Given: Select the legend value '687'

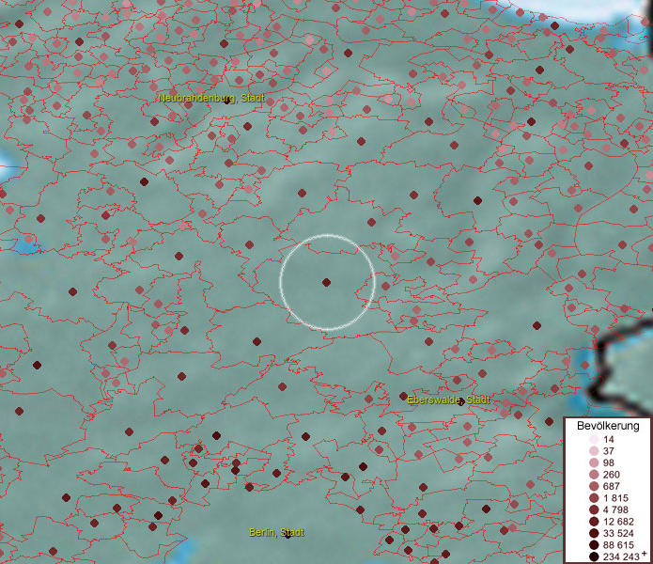Looking at the screenshot, I should (x=612, y=486).
